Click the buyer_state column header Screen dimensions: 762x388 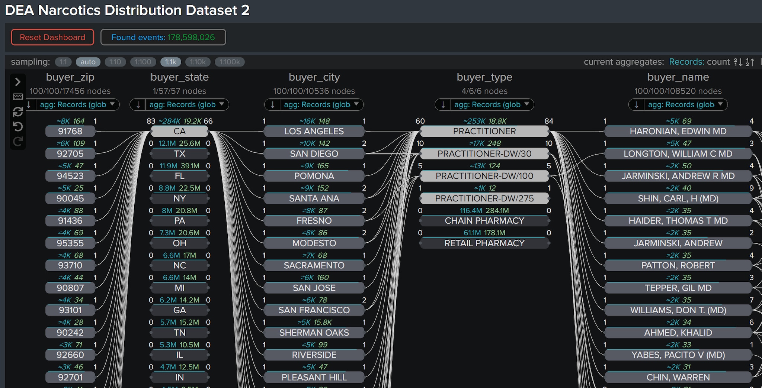(179, 77)
